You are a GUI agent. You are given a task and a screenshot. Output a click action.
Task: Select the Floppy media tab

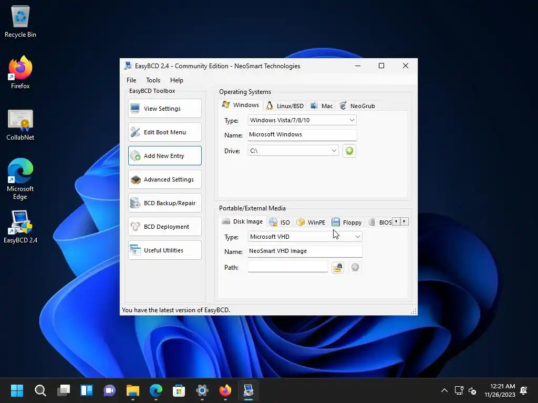(347, 222)
